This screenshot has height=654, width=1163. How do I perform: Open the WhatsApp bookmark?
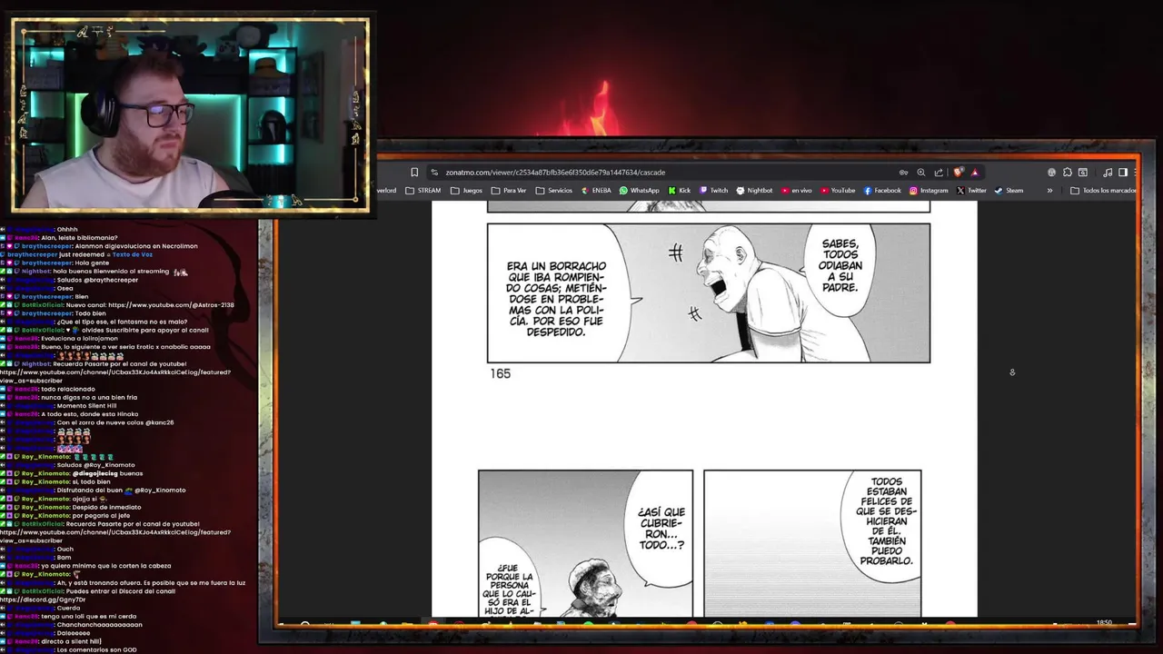click(640, 191)
